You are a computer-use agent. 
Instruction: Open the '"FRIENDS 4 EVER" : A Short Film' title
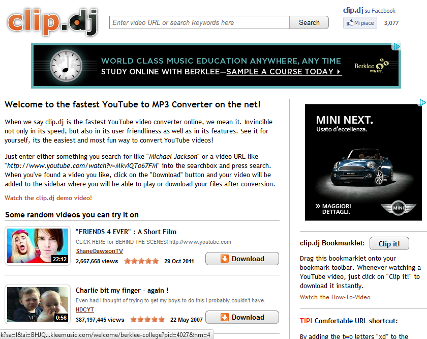126,232
